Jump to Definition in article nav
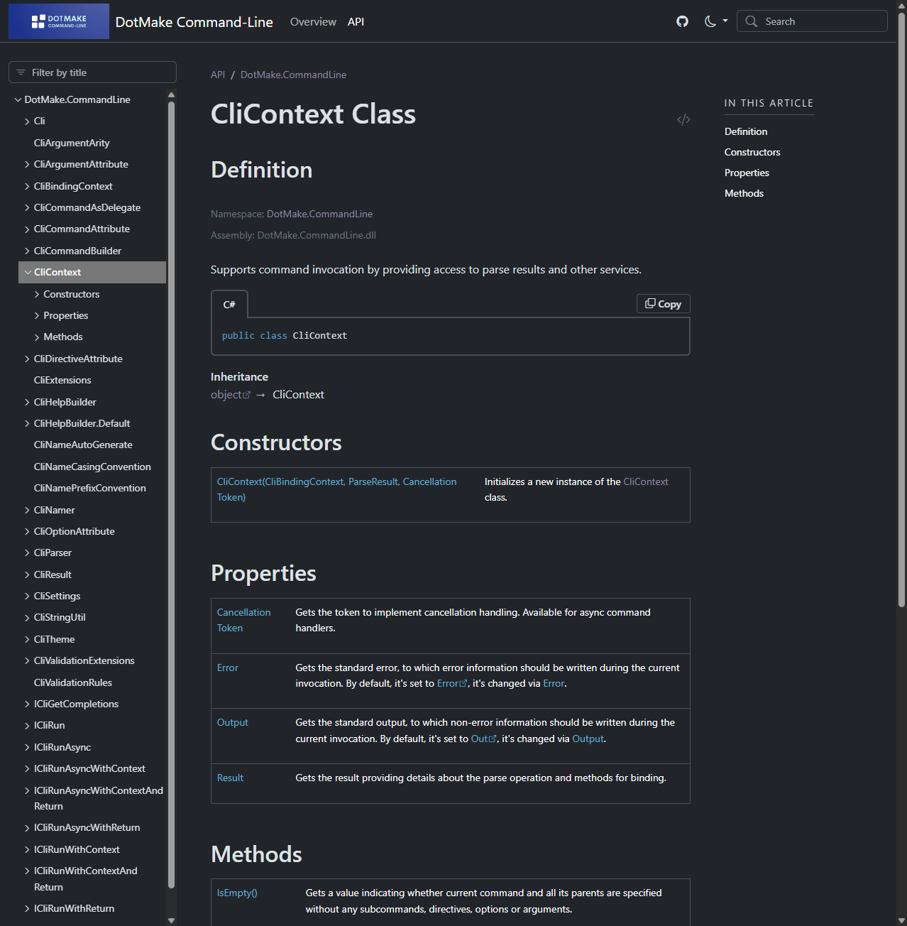 (x=746, y=131)
